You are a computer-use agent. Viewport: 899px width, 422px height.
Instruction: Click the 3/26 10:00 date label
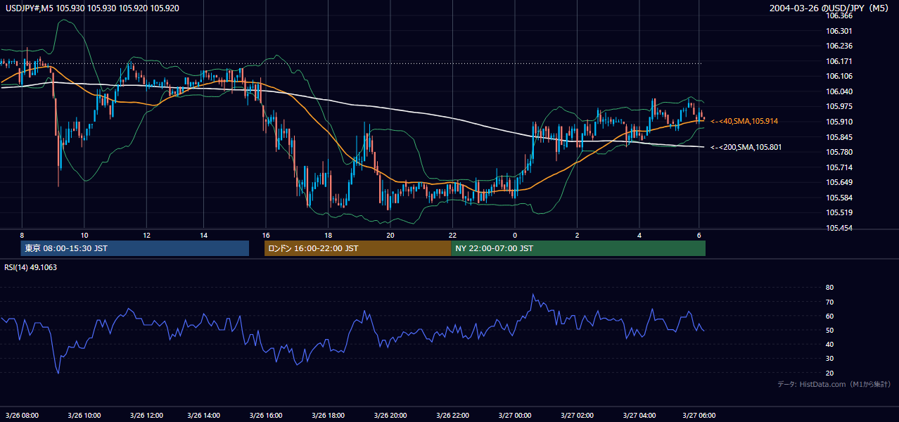point(84,415)
